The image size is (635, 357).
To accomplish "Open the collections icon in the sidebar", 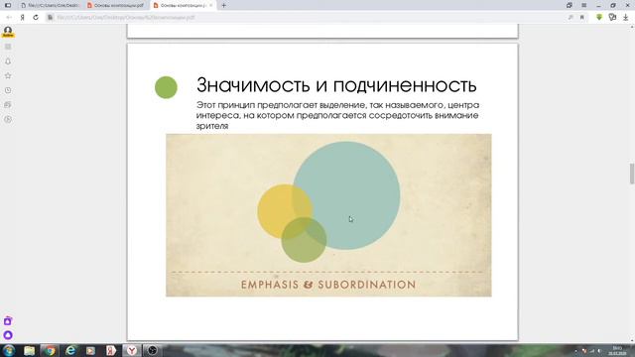I will pos(8,105).
